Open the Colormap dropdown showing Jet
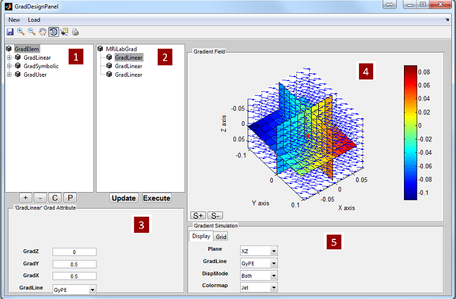Viewport: 456px width, 299px height. [259, 287]
